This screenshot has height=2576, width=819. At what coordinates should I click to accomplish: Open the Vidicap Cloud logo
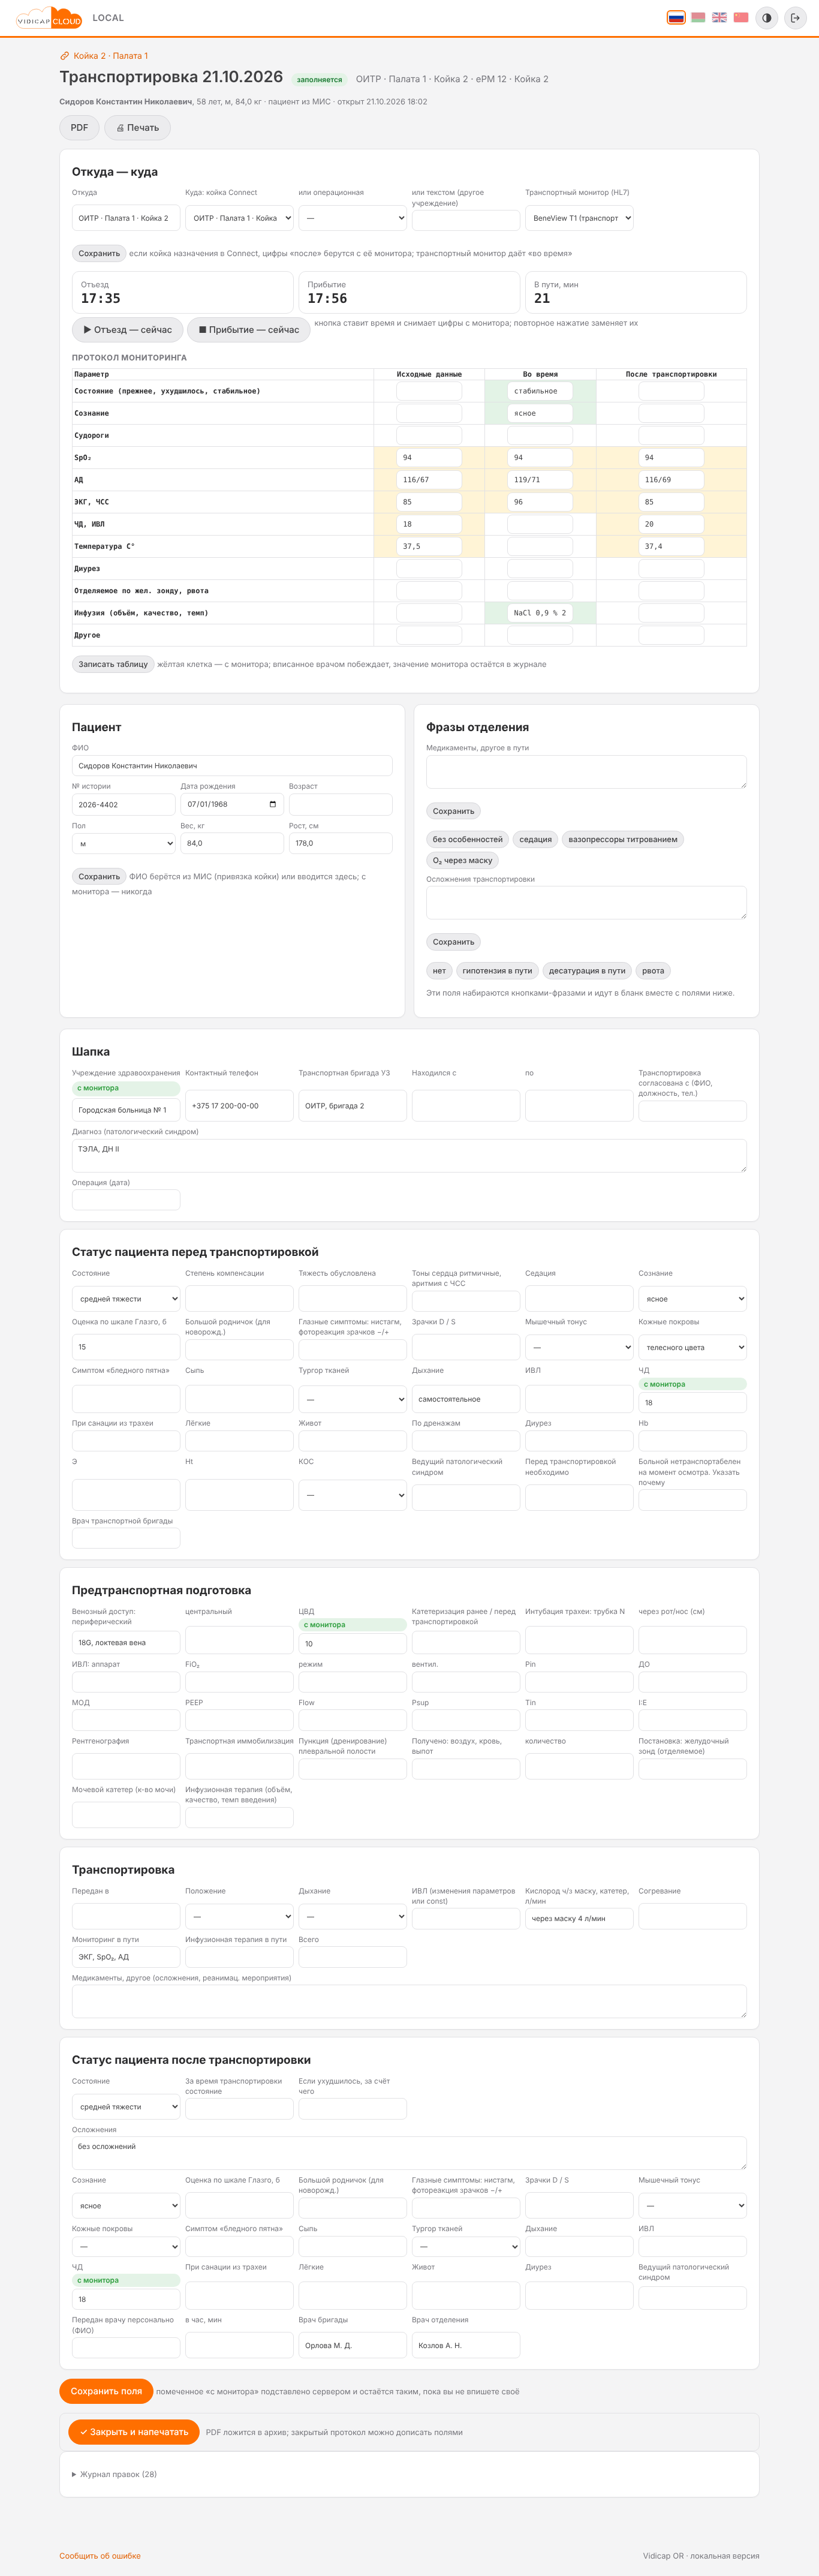(x=49, y=18)
